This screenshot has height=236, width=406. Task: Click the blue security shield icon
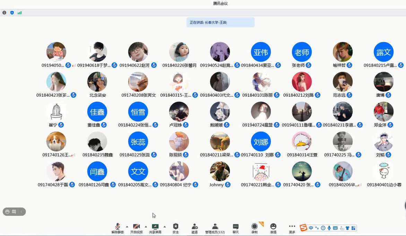pyautogui.click(x=12, y=13)
